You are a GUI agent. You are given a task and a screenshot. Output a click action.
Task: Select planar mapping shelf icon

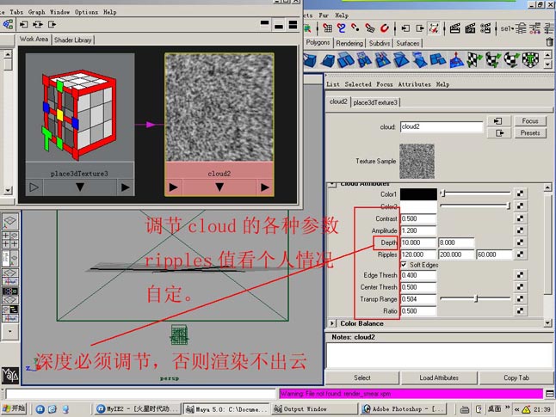pos(473,59)
